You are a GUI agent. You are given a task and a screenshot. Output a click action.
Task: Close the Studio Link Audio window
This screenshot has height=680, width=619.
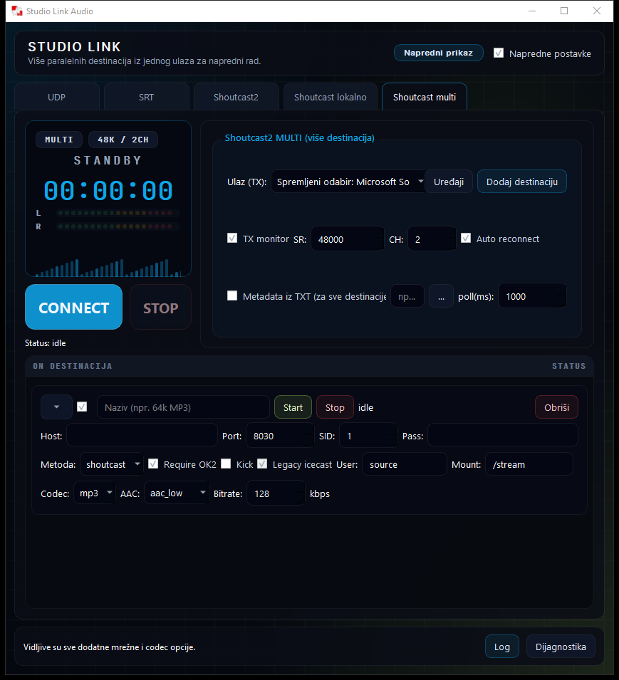(597, 11)
